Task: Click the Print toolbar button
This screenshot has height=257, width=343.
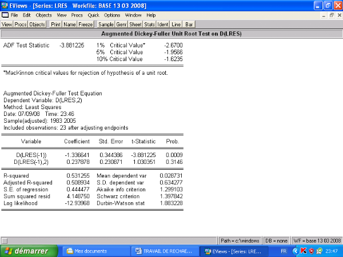Action: tap(56, 24)
